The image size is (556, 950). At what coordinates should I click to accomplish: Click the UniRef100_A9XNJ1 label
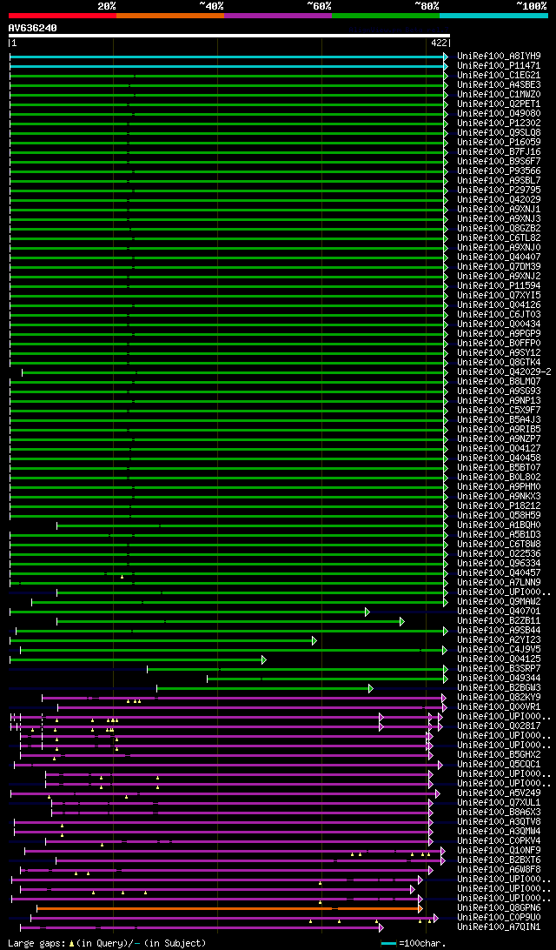tap(500, 209)
